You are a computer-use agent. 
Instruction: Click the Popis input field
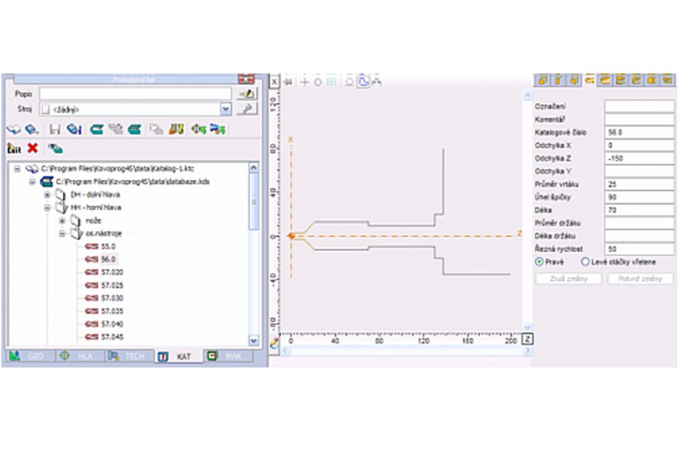pos(135,94)
